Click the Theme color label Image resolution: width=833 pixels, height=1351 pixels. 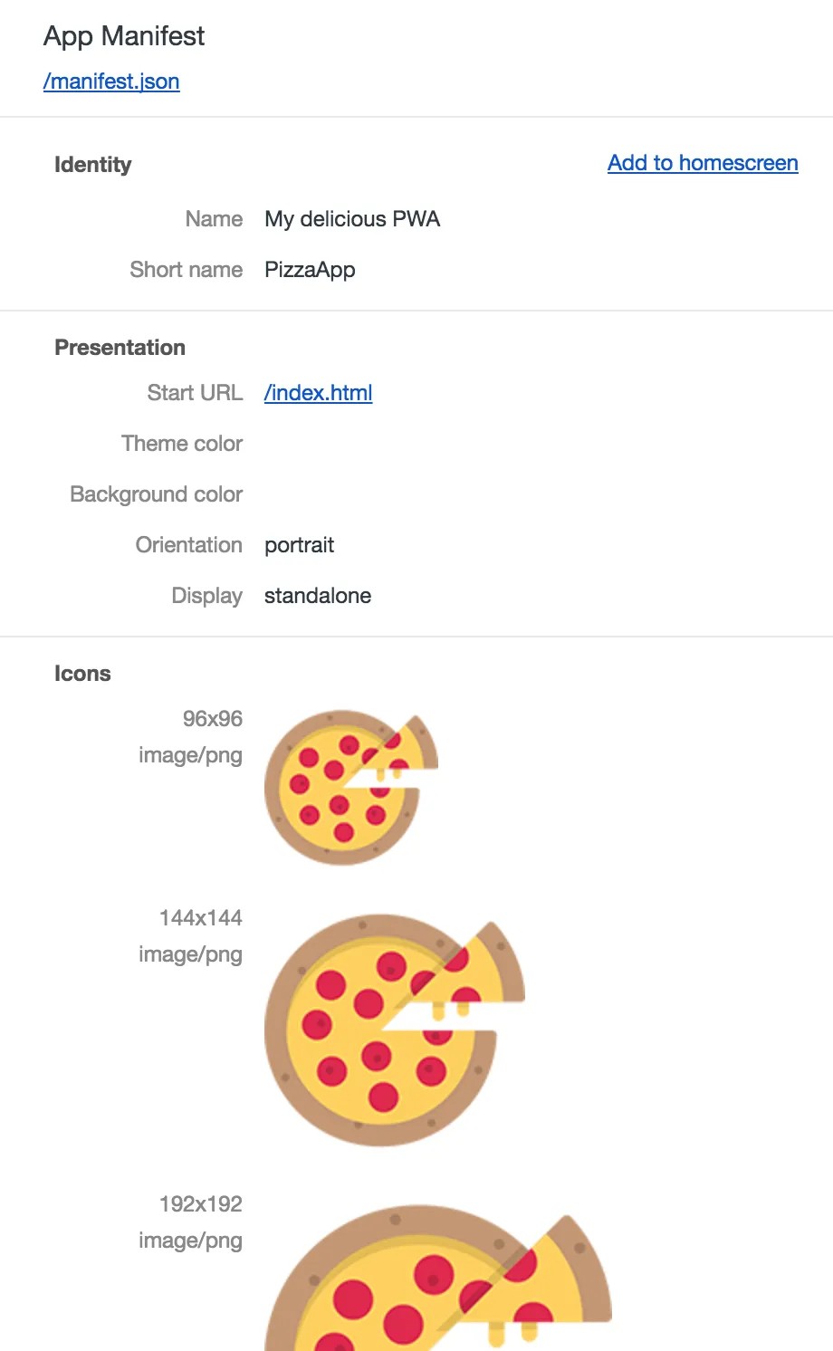click(x=182, y=444)
